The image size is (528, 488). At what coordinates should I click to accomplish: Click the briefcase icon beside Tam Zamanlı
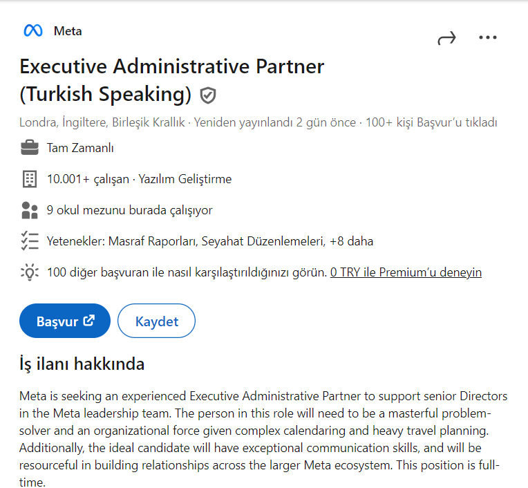pyautogui.click(x=30, y=147)
